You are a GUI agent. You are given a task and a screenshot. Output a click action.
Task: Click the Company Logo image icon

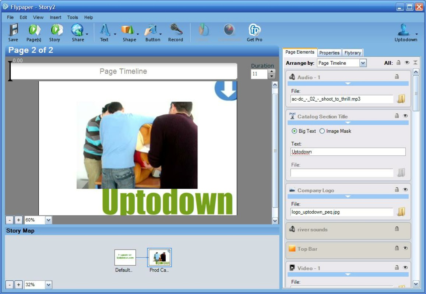pos(292,190)
